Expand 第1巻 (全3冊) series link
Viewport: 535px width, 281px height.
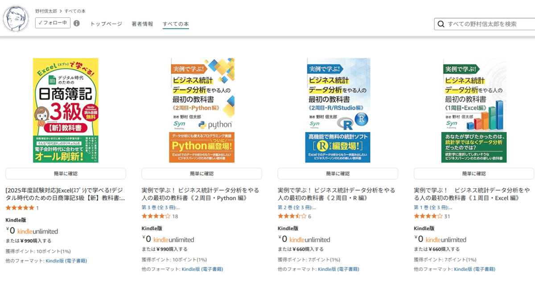click(x=433, y=207)
